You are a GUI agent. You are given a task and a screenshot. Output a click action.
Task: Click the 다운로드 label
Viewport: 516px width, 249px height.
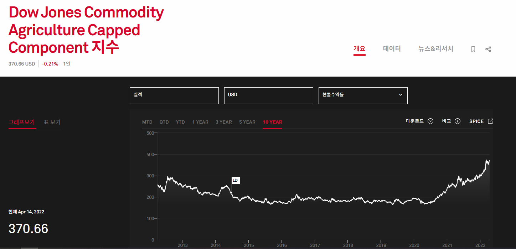[415, 121]
